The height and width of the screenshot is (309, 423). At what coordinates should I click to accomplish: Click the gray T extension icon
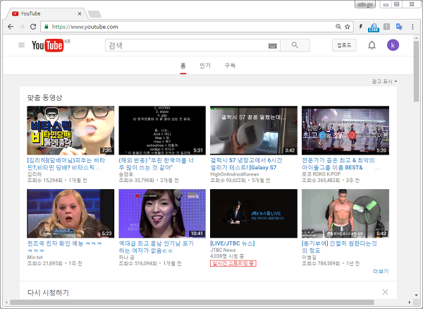point(386,26)
